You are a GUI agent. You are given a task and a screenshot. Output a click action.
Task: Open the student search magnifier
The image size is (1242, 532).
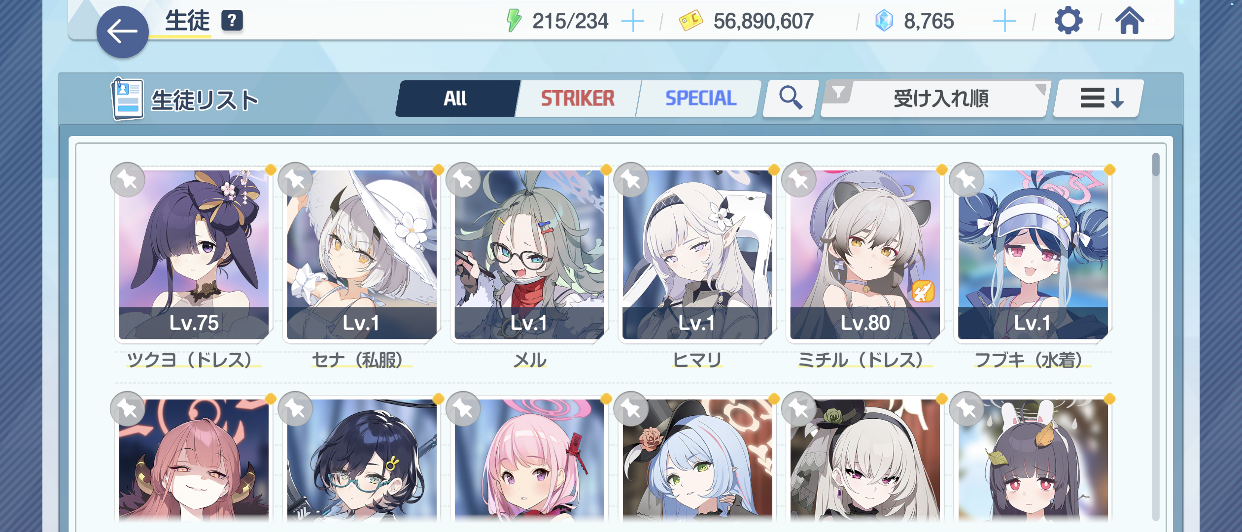click(x=790, y=98)
